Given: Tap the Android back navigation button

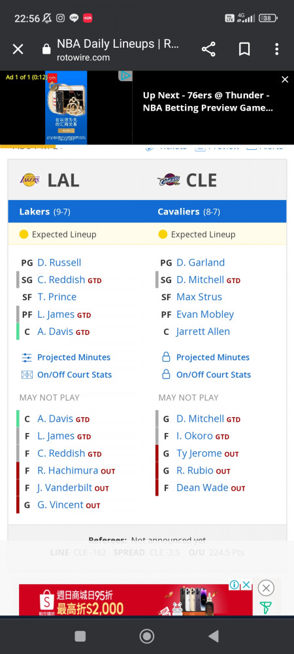Looking at the screenshot, I should pyautogui.click(x=214, y=636).
